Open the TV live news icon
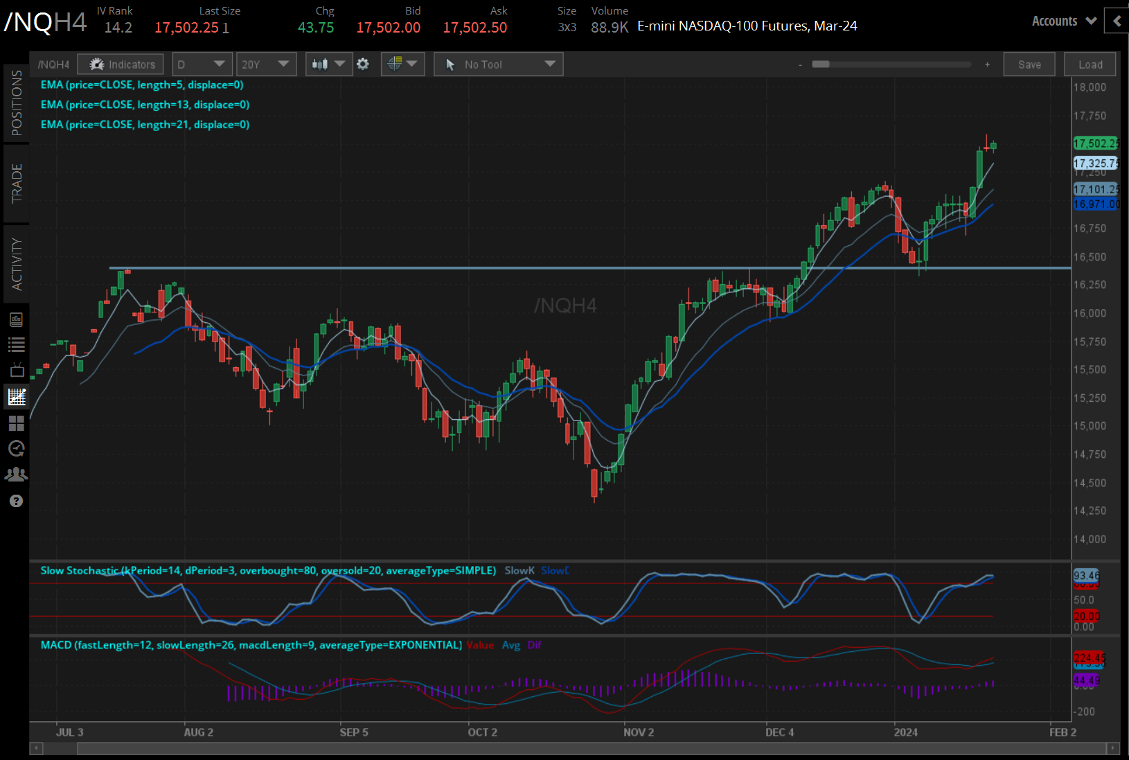This screenshot has width=1129, height=760. click(17, 369)
